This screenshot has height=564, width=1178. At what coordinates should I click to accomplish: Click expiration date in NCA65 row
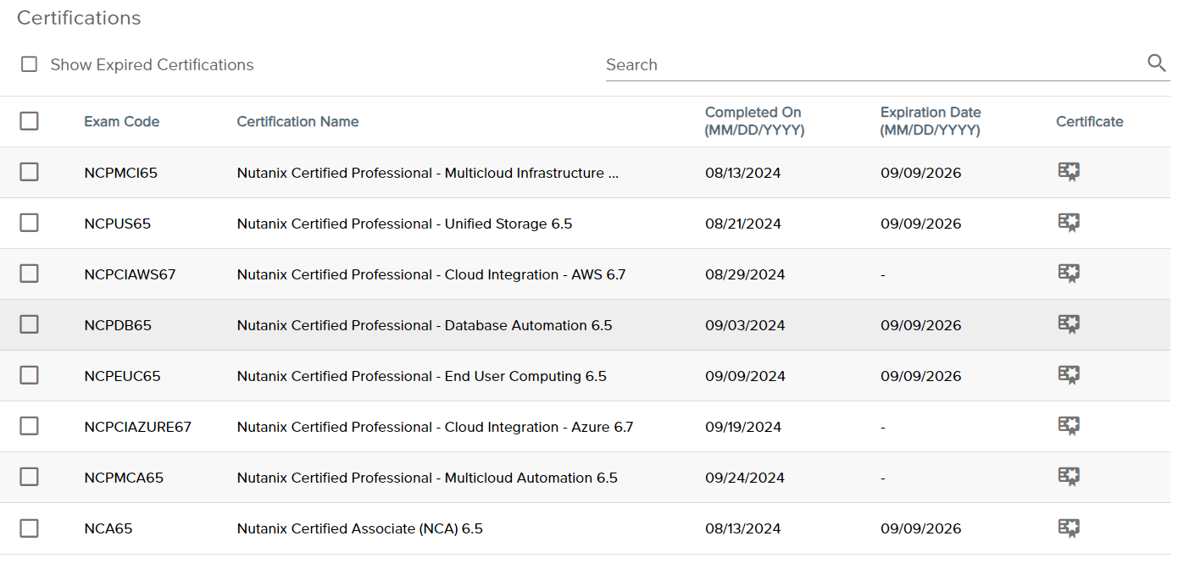[921, 528]
